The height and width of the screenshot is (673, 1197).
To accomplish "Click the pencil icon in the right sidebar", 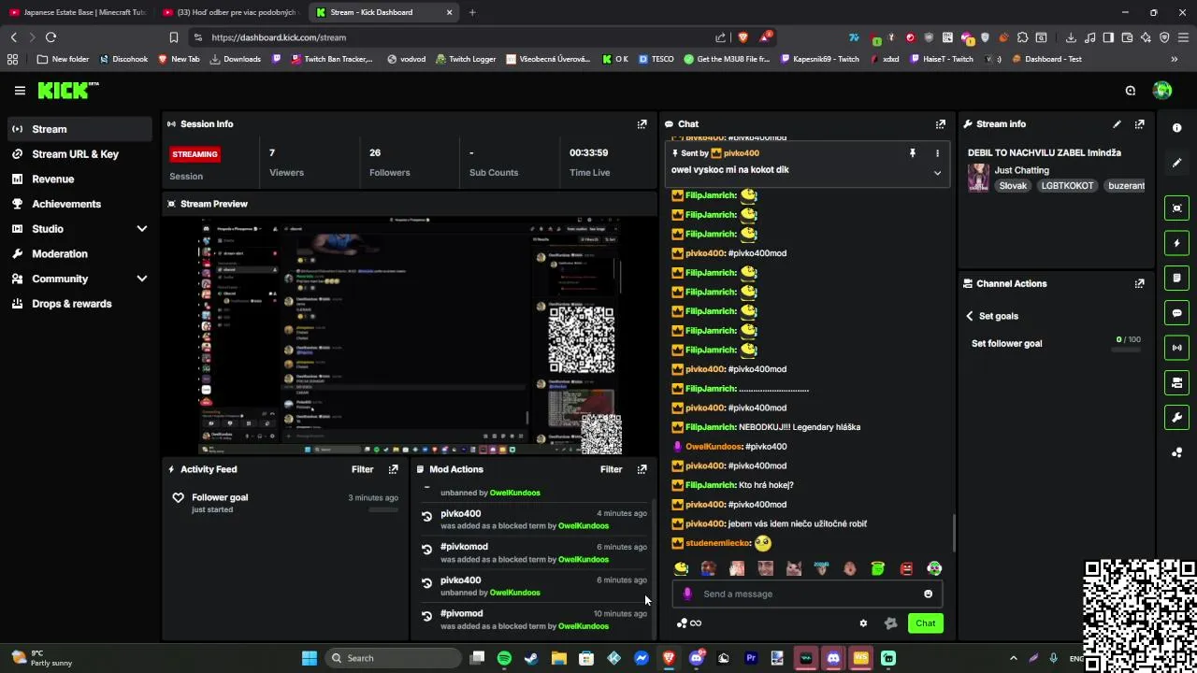I will [x=1176, y=163].
